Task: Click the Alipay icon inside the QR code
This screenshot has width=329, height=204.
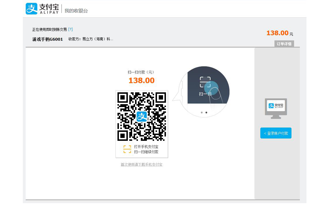Action: 142,117
